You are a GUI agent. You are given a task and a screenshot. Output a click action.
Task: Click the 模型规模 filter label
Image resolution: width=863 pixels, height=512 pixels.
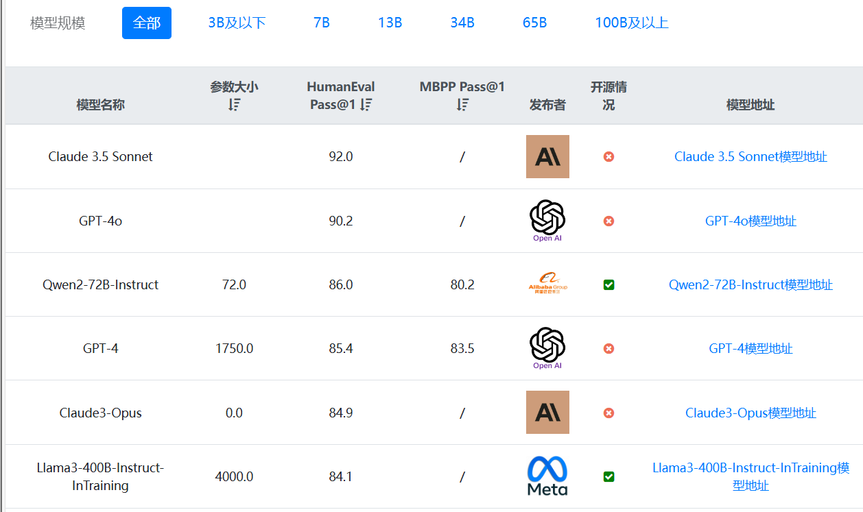(58, 23)
